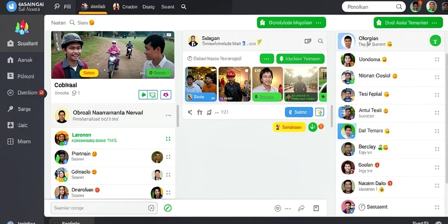The height and width of the screenshot is (224, 448).
Task: Select the Soolan contact
Action: (x=390, y=167)
